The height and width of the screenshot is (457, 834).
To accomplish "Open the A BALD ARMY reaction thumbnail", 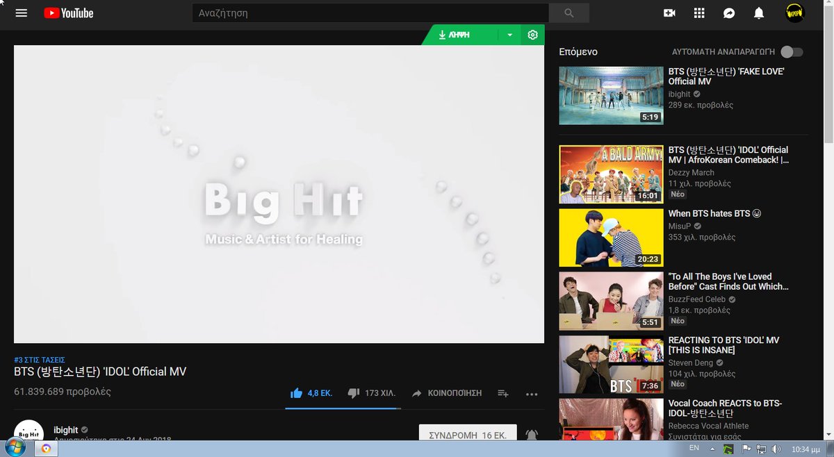I will pyautogui.click(x=611, y=174).
